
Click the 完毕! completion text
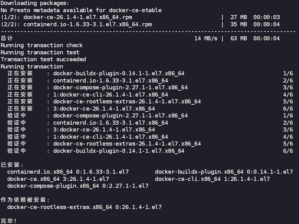(x=9, y=221)
